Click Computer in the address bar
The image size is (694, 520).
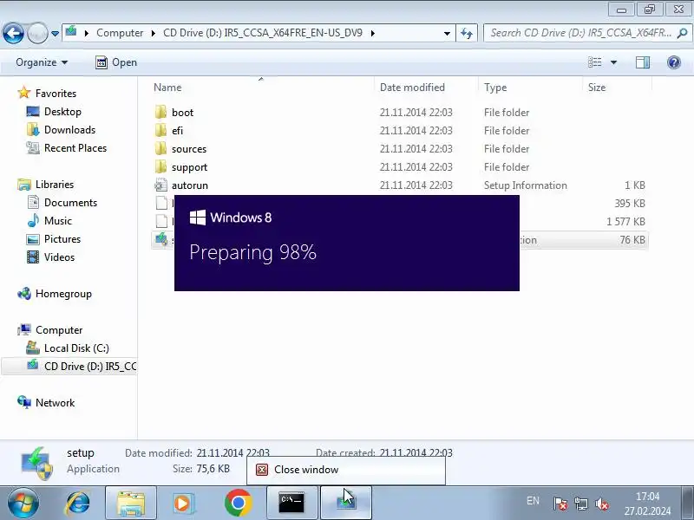click(120, 33)
